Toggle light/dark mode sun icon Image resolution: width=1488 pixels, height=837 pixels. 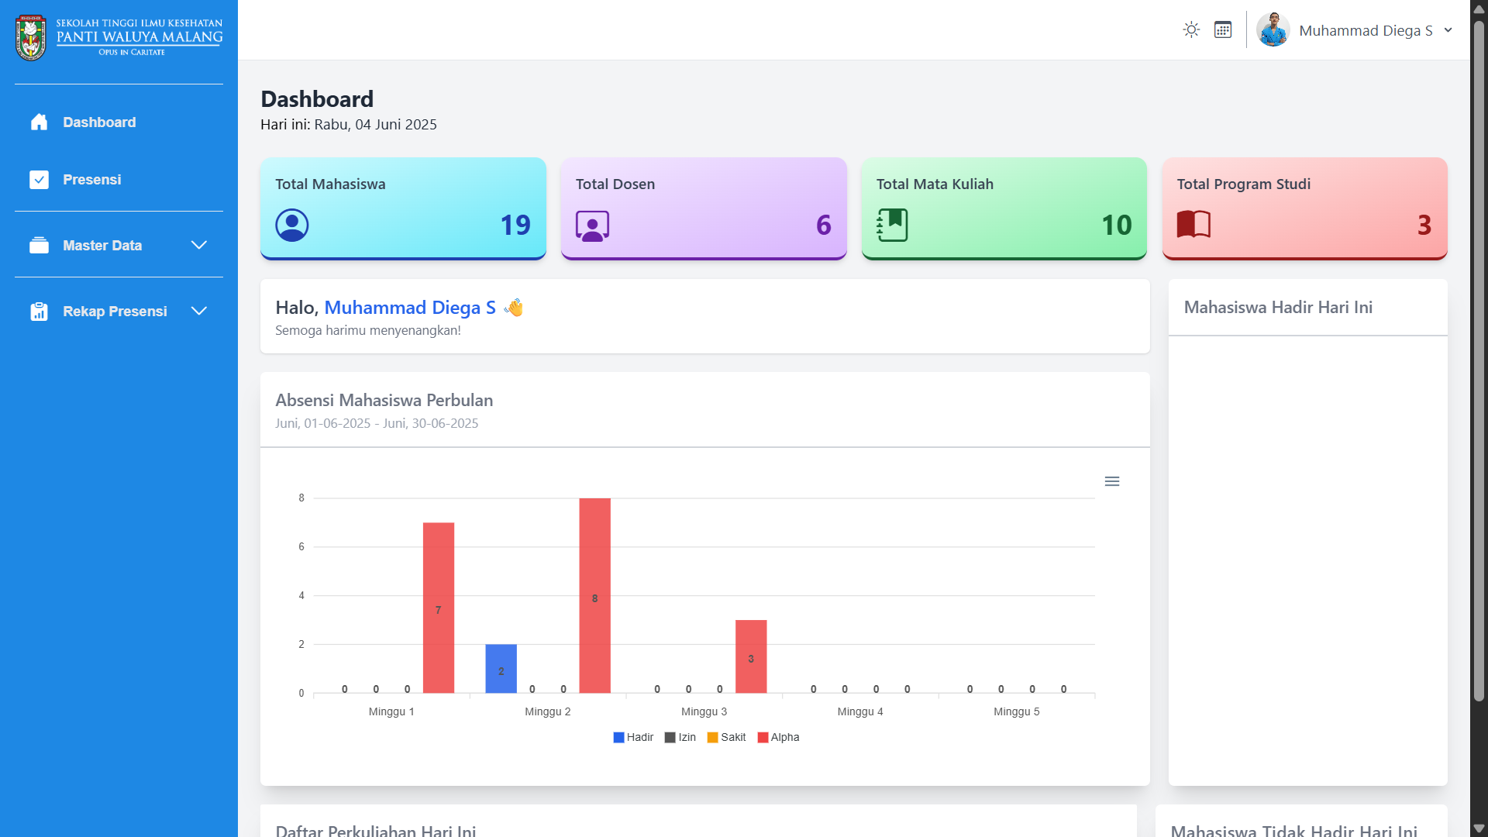(x=1191, y=30)
